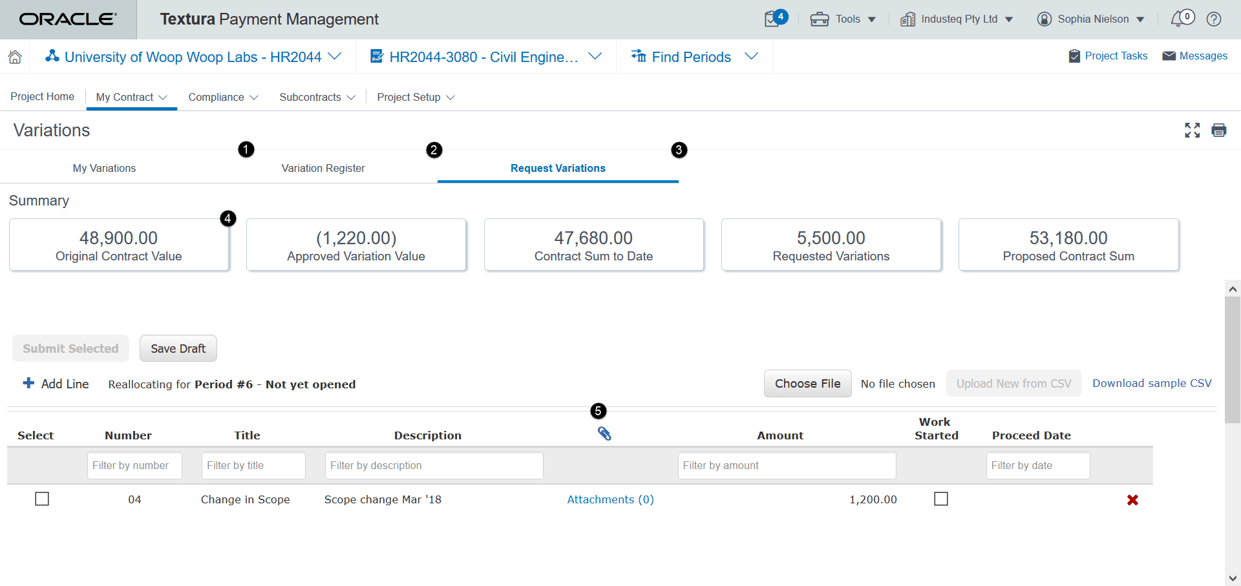Tick the Select checkbox for variation 04

coord(42,499)
